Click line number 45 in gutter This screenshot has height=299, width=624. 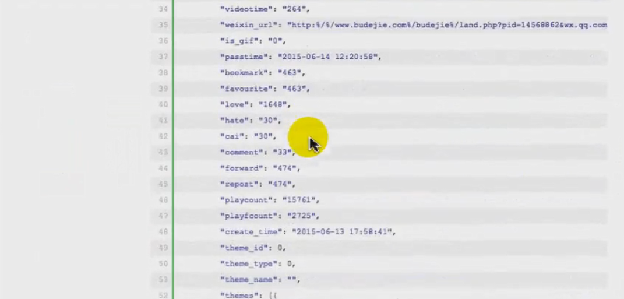163,184
